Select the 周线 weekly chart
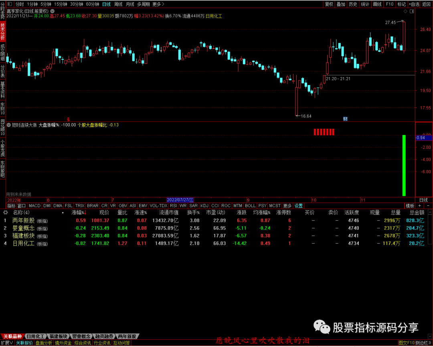The width and height of the screenshot is (433, 347). pyautogui.click(x=118, y=4)
